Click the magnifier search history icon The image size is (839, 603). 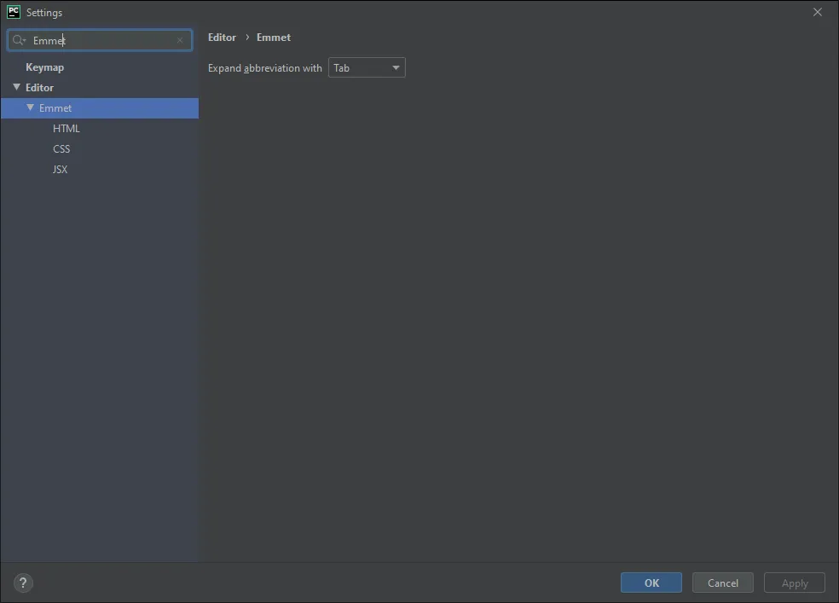click(x=19, y=40)
